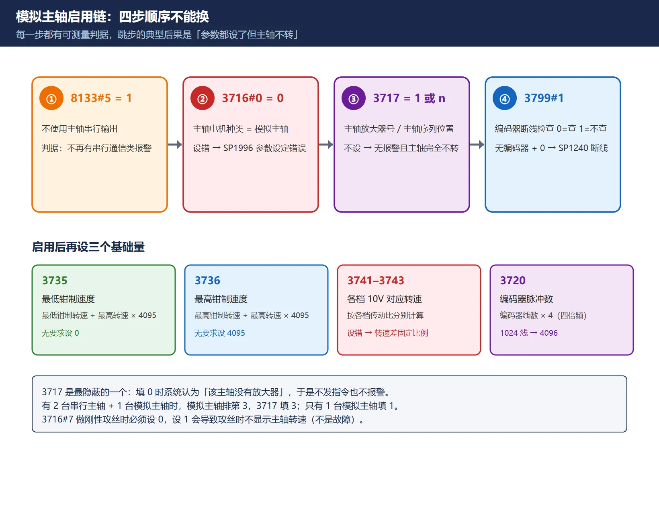
Task: Click the line '无编码器 + 0 → SP1240 断线'
Action: tap(551, 148)
